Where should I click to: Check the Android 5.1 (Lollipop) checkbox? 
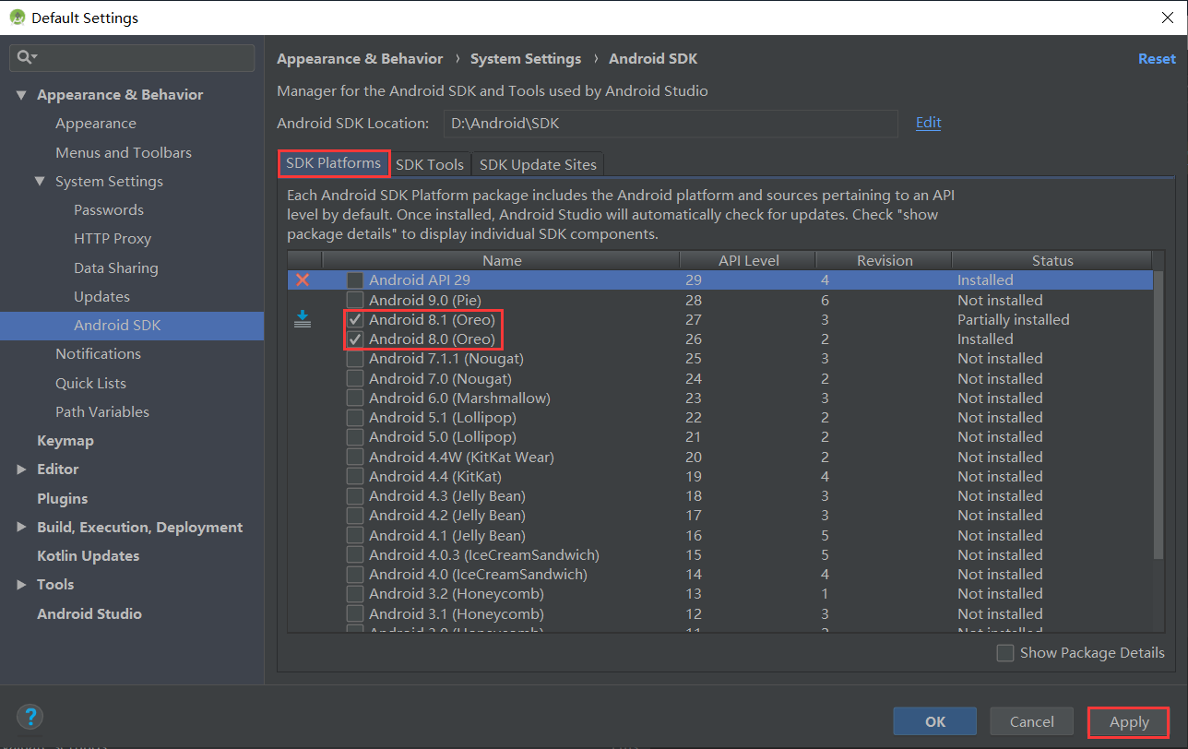(355, 417)
